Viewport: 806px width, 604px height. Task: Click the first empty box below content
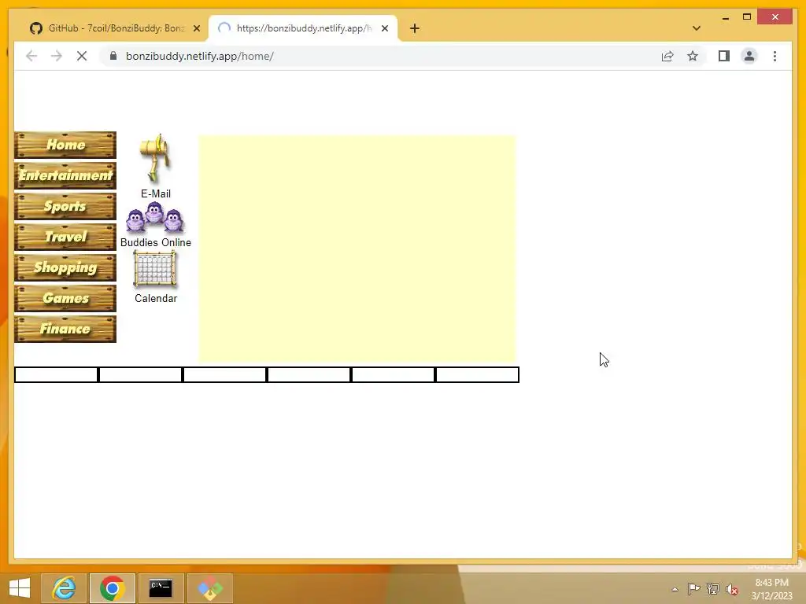(56, 374)
